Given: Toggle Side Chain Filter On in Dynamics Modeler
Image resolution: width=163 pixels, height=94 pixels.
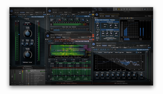Looking at the screenshot, I should [x=103, y=24].
